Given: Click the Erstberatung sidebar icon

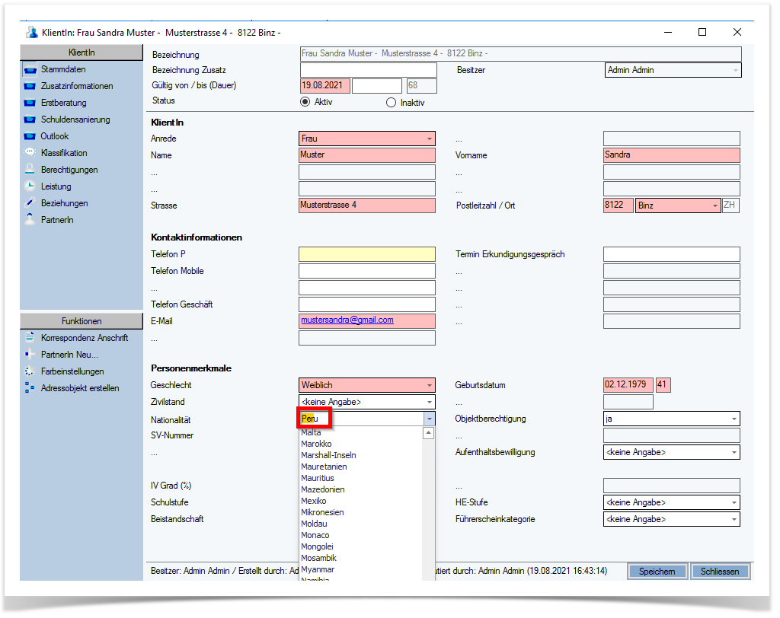Looking at the screenshot, I should 30,103.
